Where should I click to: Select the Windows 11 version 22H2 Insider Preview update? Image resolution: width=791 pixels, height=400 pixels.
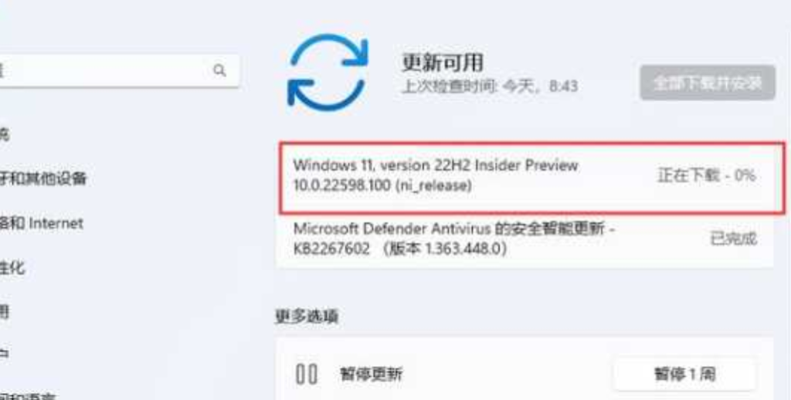tap(532, 178)
